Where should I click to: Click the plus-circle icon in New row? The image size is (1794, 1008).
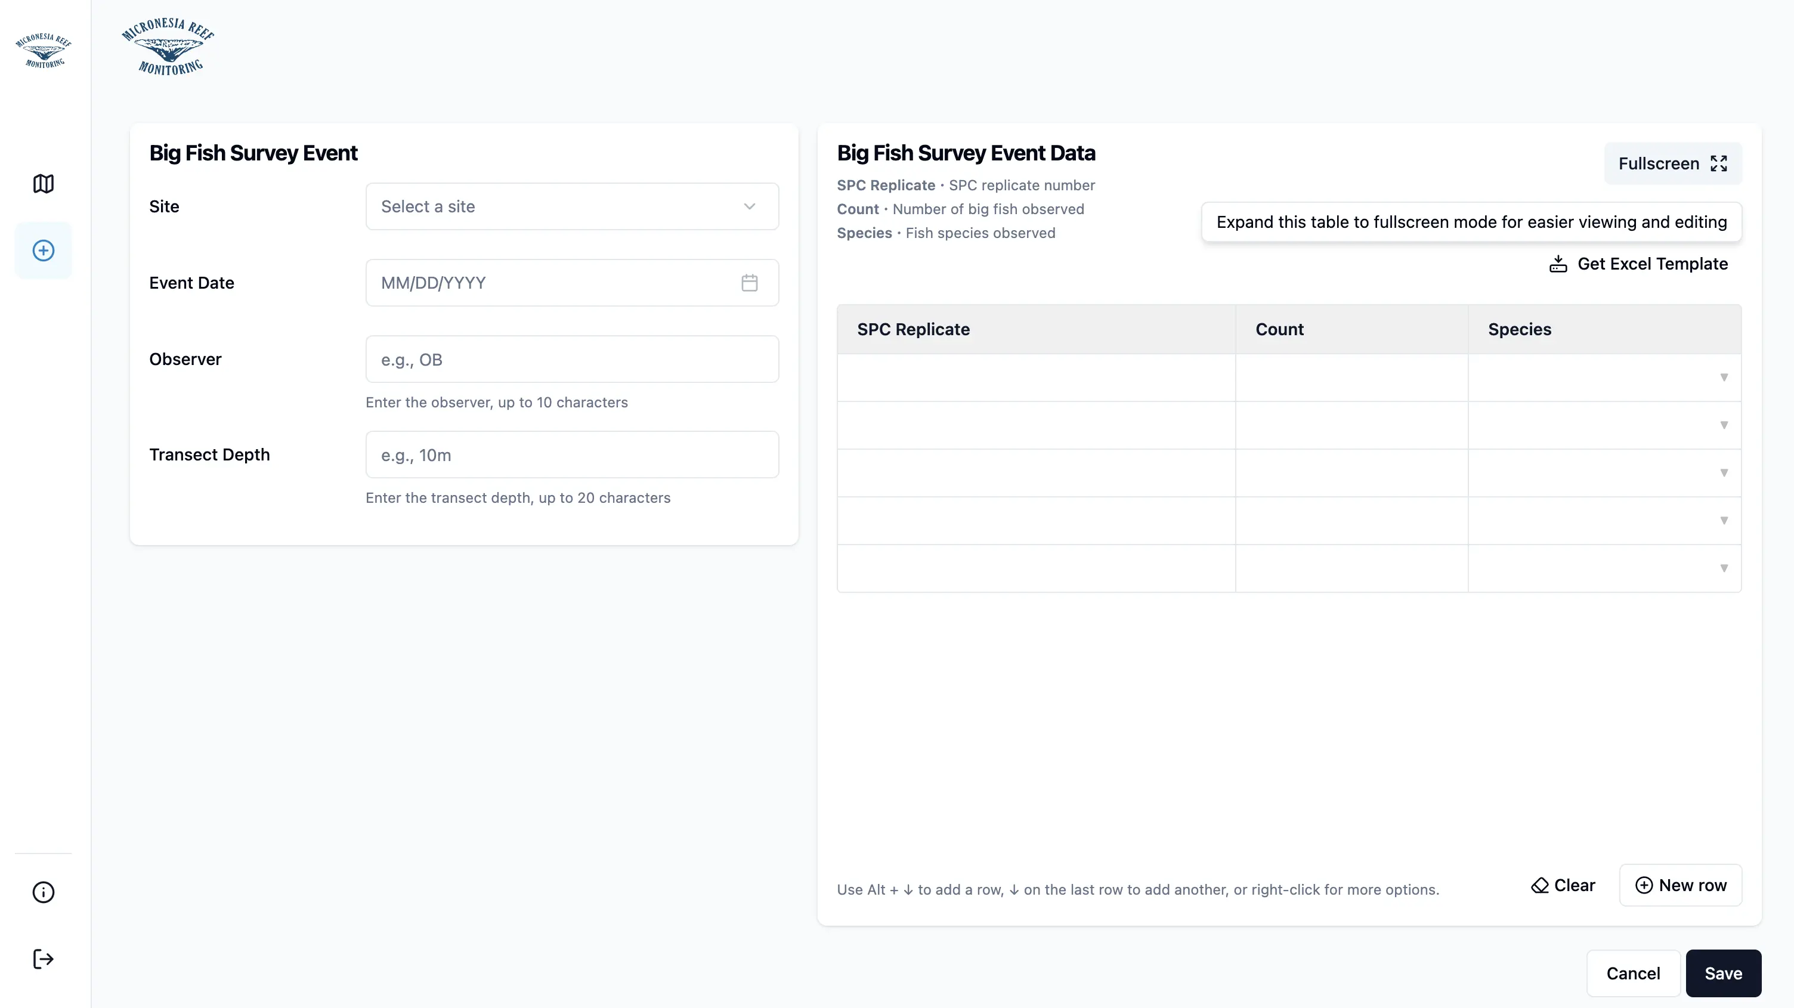[x=1644, y=885]
